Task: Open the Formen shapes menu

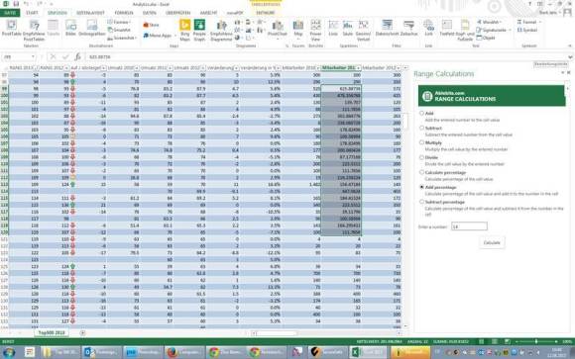Action: point(120,22)
